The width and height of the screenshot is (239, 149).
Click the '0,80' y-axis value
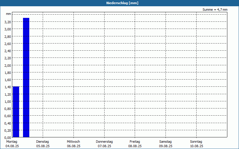[x=8, y=109]
